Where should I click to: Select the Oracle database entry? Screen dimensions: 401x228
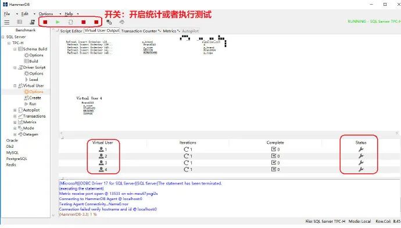click(x=12, y=141)
